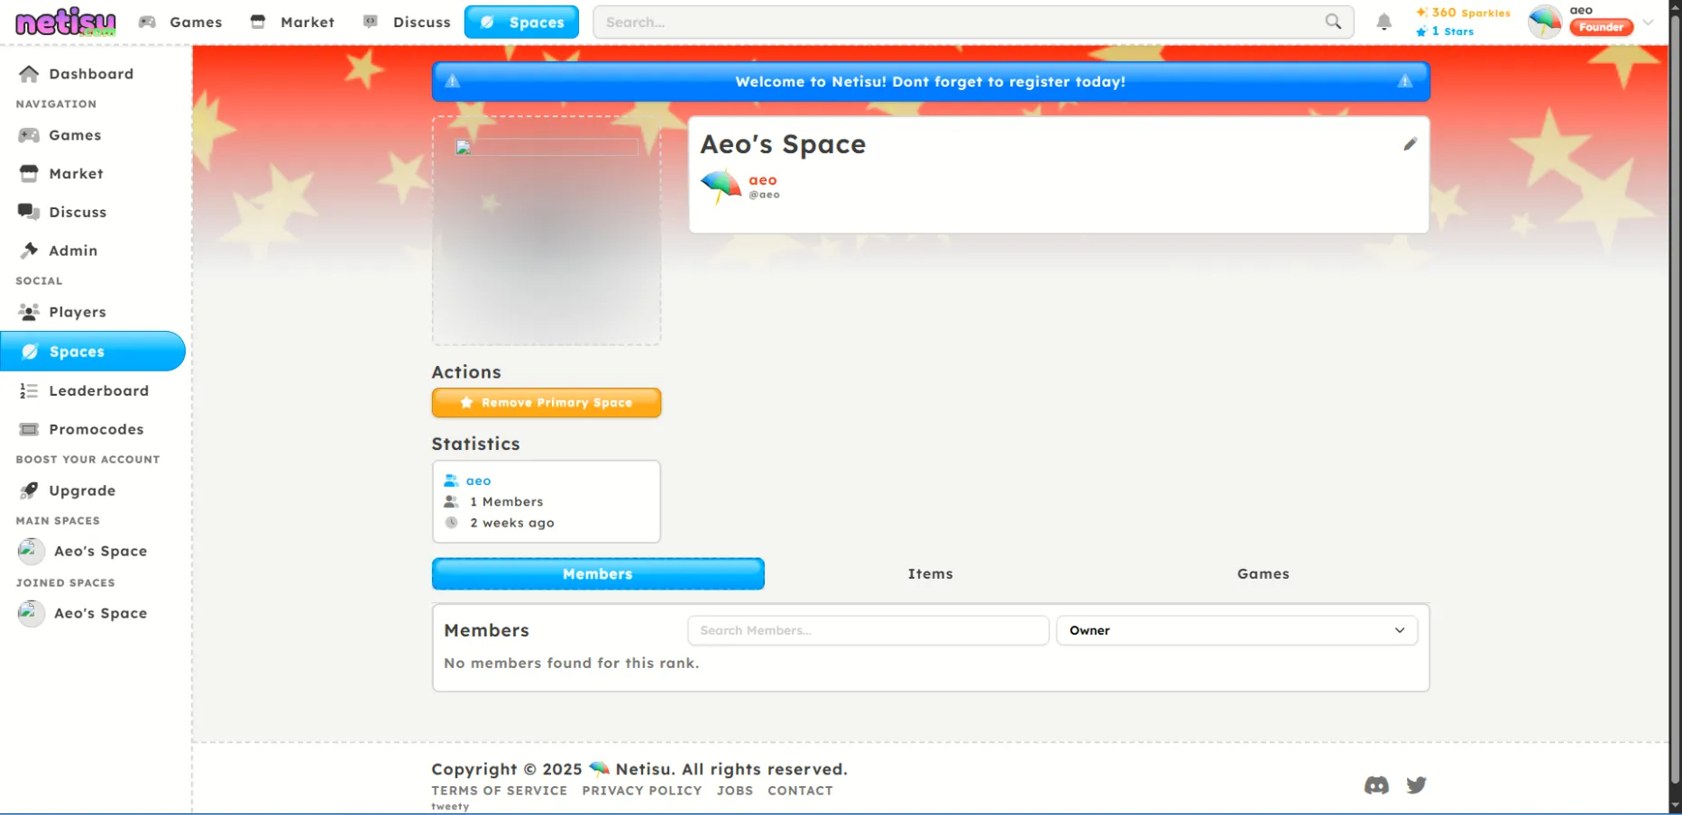Click the Remove Primary Space button
Screen dimensions: 1682x815
(x=547, y=403)
